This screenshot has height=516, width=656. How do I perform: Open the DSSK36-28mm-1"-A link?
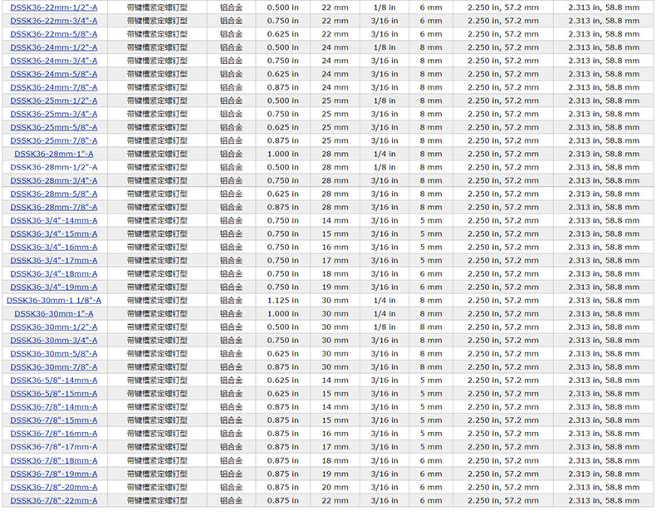tap(54, 154)
